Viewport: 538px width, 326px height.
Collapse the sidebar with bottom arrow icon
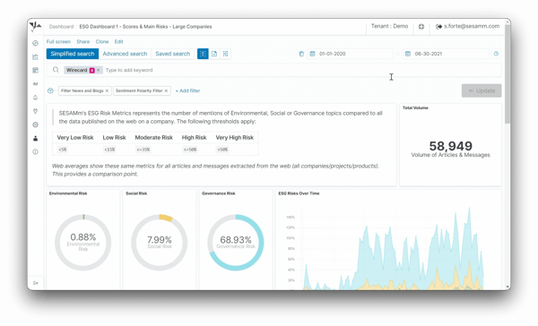pos(35,283)
